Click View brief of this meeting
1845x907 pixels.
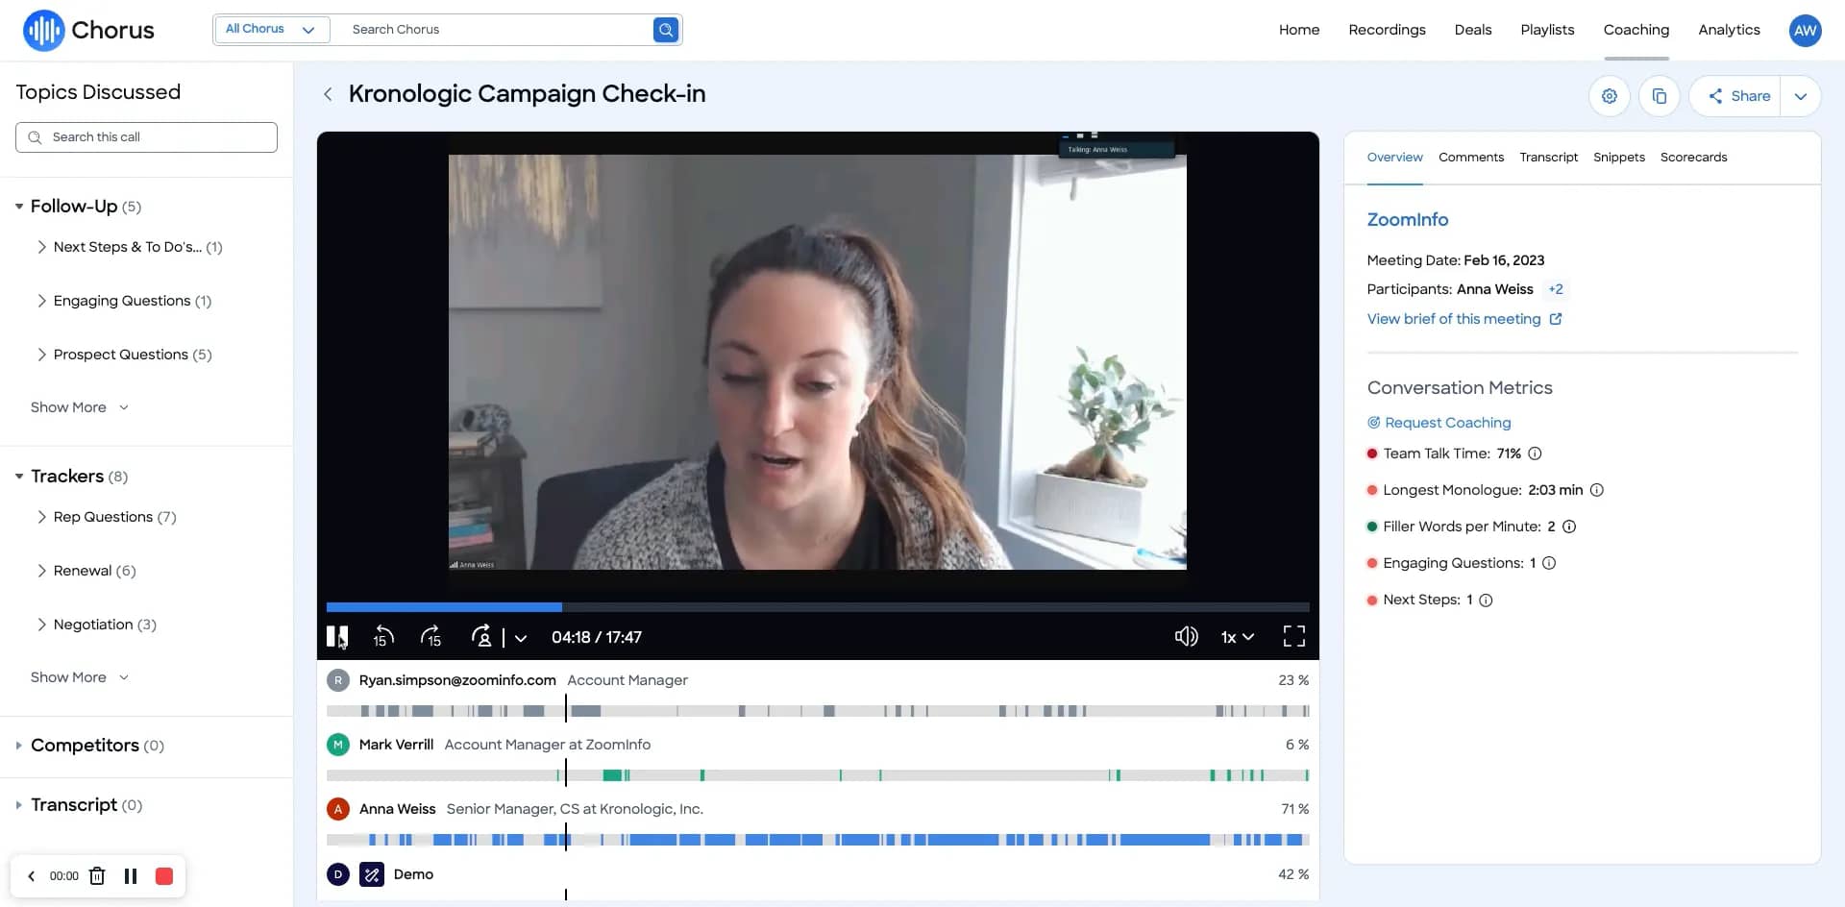[x=1455, y=318]
